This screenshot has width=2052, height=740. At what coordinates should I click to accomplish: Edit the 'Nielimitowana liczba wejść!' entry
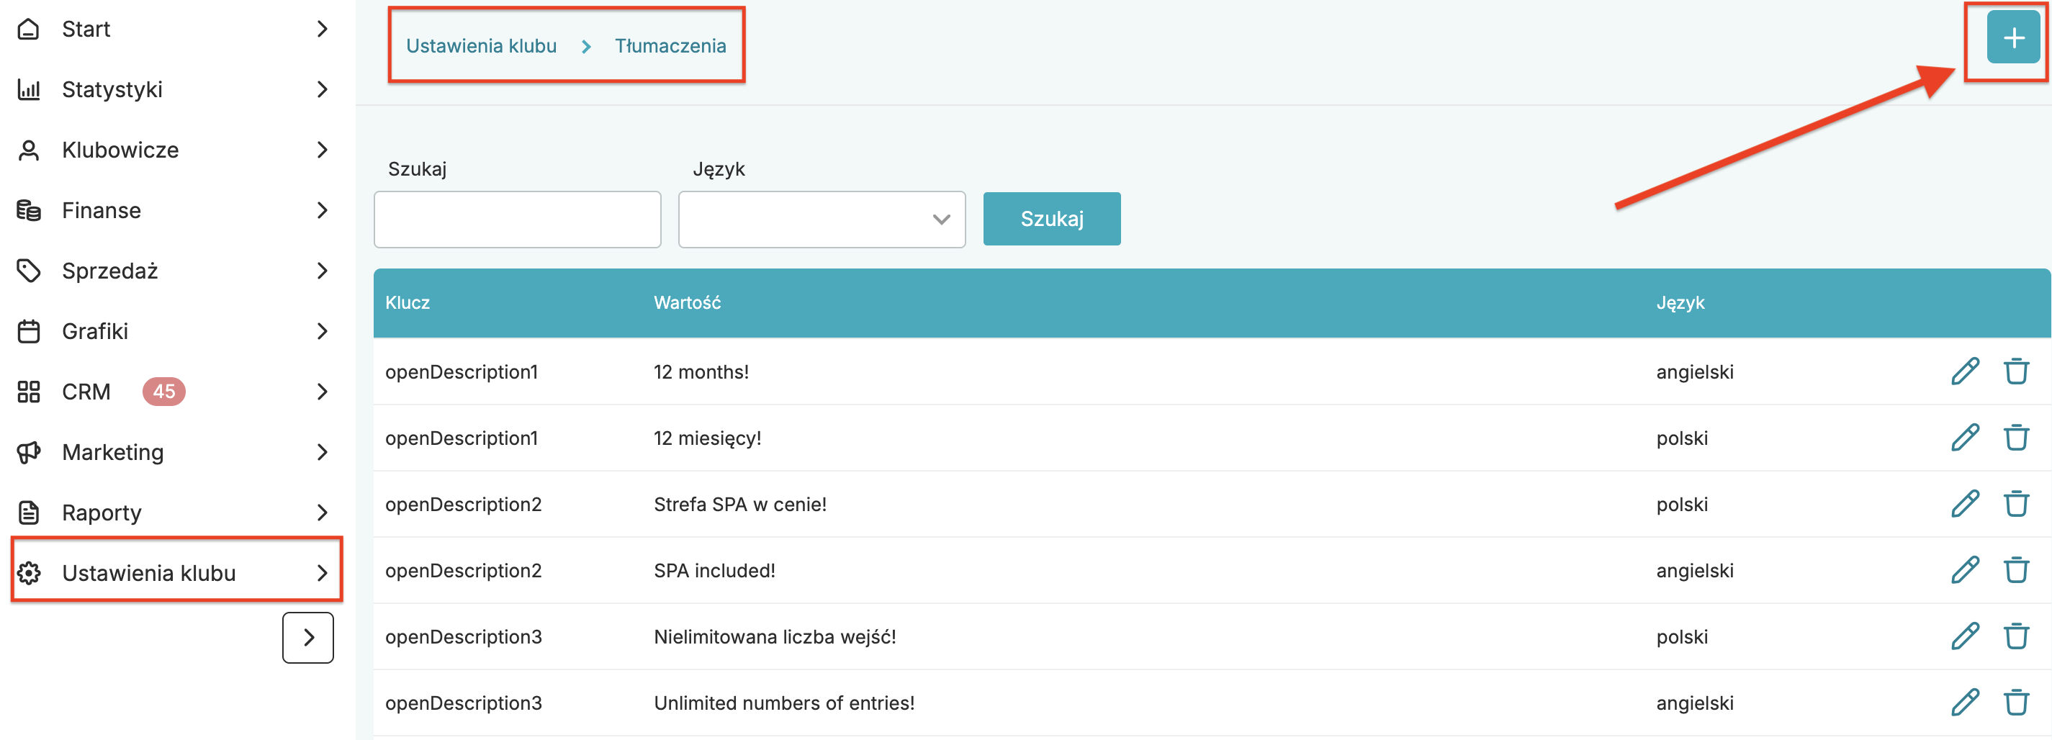[x=1964, y=636]
